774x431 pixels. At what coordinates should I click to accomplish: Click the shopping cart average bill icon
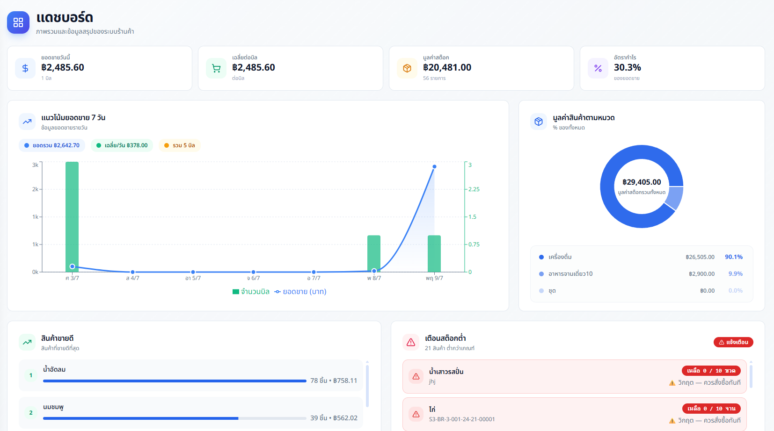pos(216,68)
